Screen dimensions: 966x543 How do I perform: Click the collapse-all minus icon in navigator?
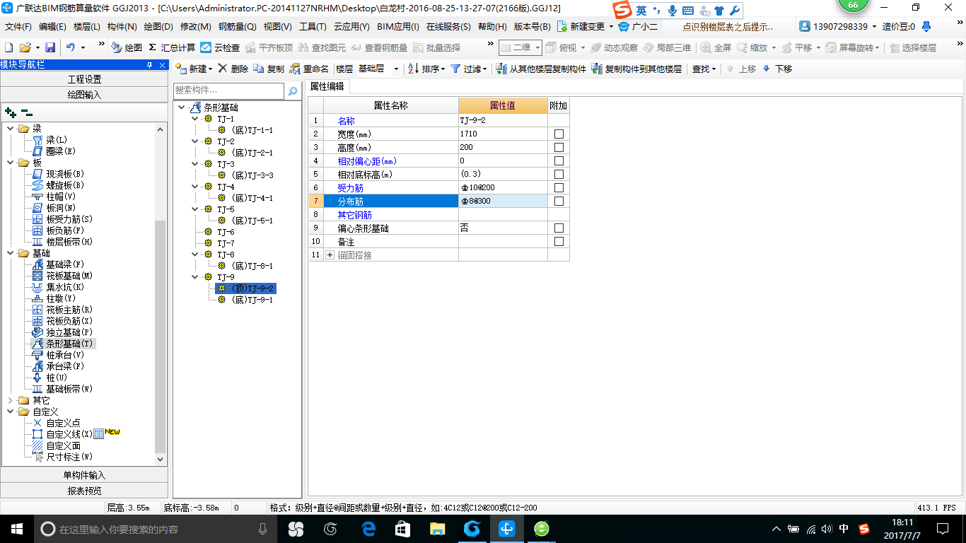coord(27,112)
